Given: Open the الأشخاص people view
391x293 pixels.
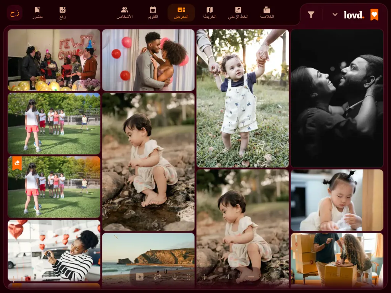Looking at the screenshot, I should (124, 13).
